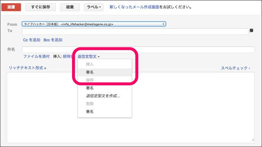262x147 pixels.
Task: Open the ラベル labels dropdown
Action: click(94, 7)
